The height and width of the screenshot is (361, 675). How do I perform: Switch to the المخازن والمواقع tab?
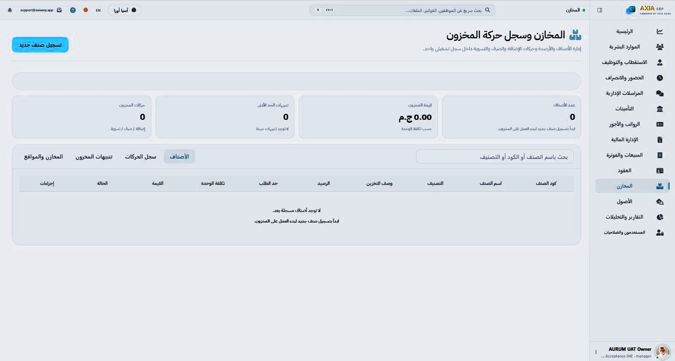pyautogui.click(x=43, y=156)
